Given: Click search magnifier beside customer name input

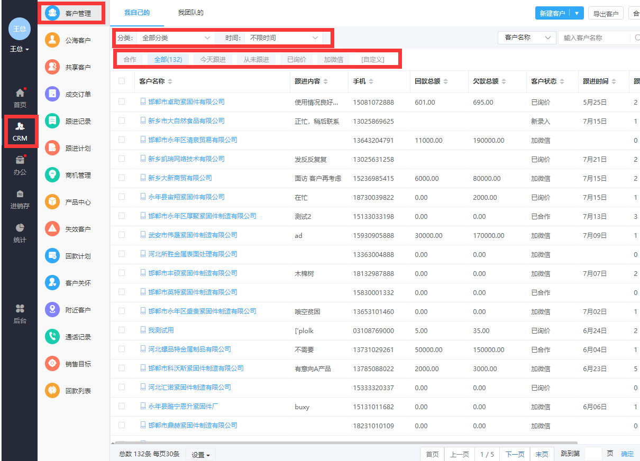Looking at the screenshot, I should (637, 38).
